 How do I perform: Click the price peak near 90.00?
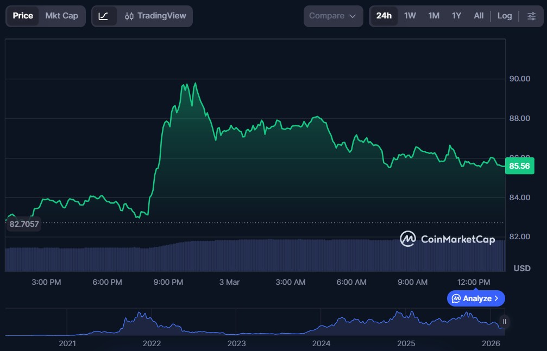click(x=194, y=84)
